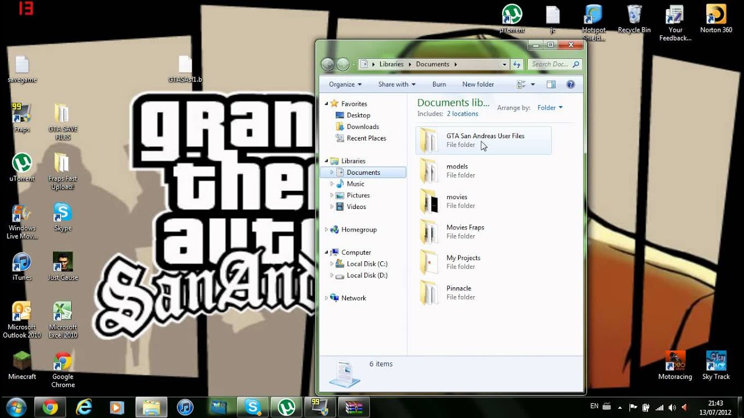Viewport: 744px width, 418px height.
Task: Open the Share with menu
Action: tap(396, 84)
